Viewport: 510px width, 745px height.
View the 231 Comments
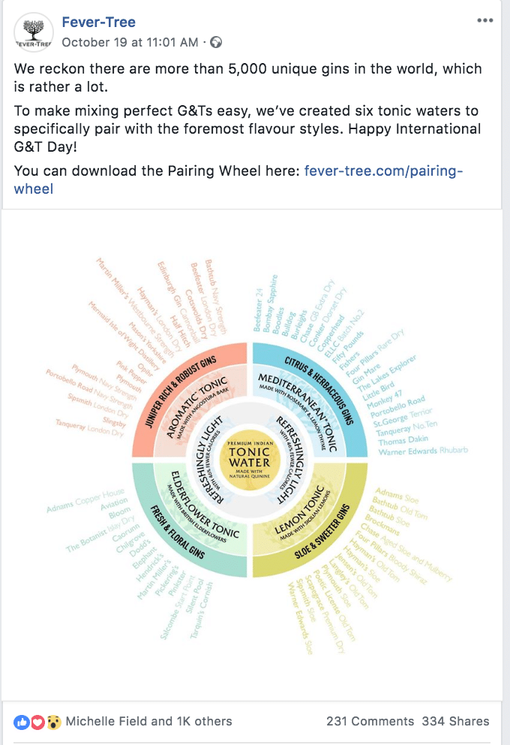coord(370,721)
